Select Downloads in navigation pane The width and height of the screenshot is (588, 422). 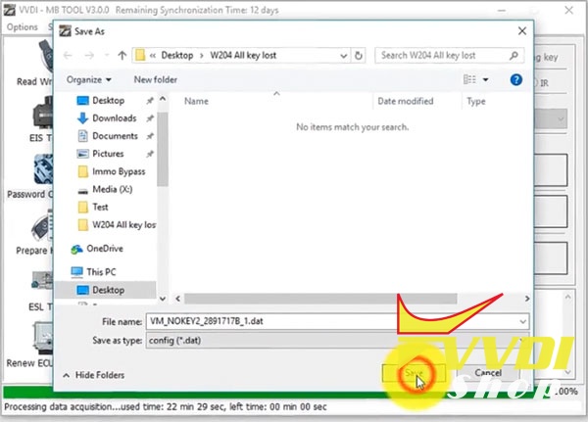(114, 118)
